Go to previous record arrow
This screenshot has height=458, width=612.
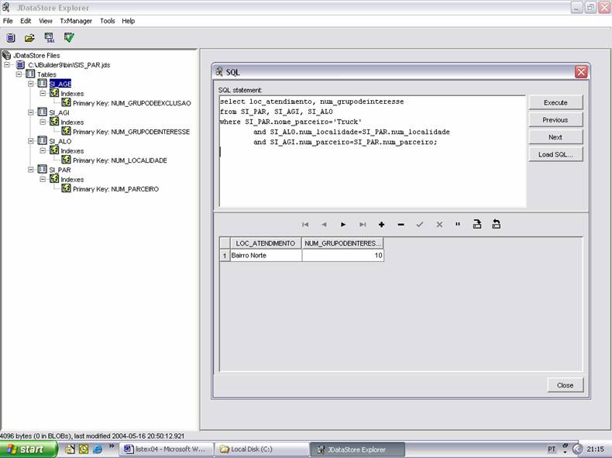(324, 225)
